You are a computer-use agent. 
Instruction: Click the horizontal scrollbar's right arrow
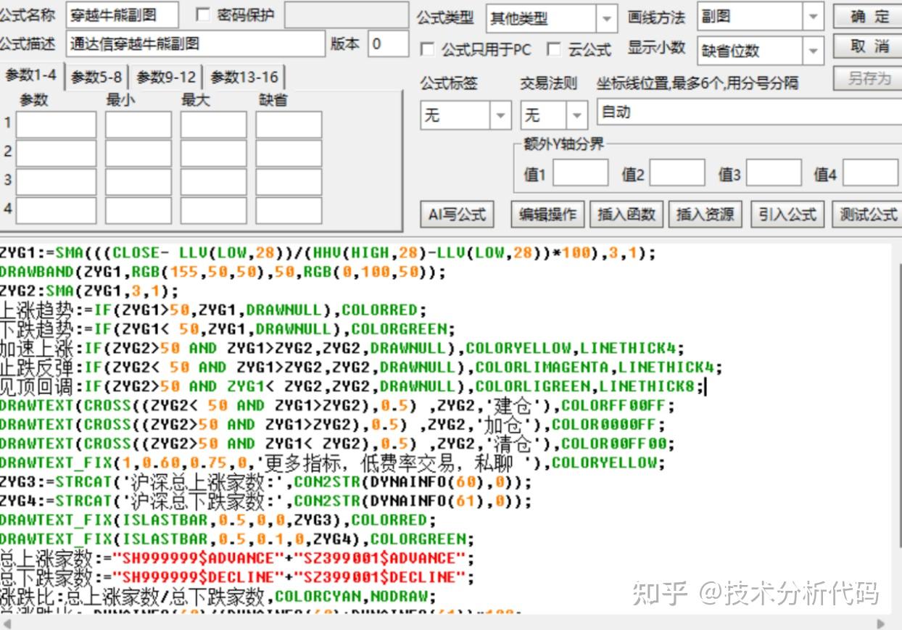point(881,623)
